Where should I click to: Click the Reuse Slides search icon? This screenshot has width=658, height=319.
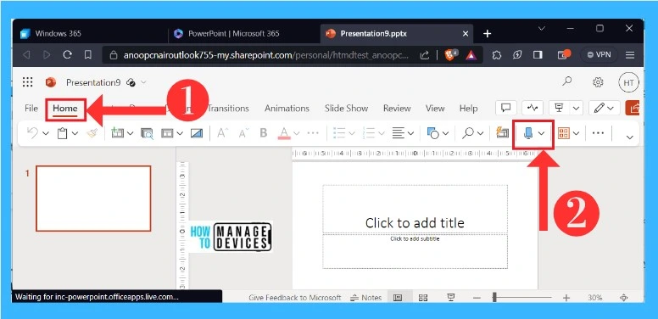pos(147,133)
